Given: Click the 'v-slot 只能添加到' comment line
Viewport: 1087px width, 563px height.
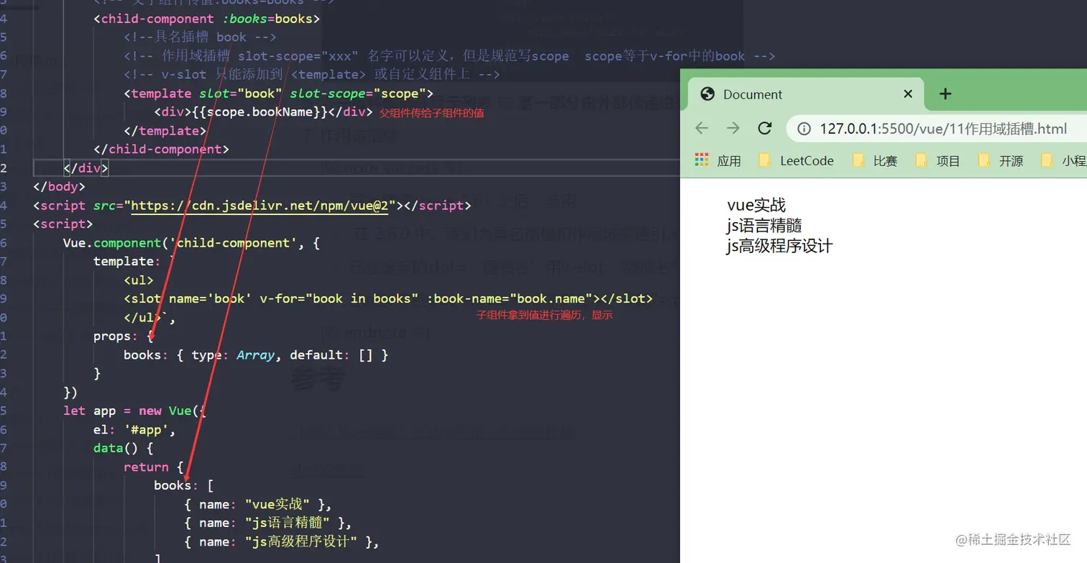Looking at the screenshot, I should (x=311, y=75).
